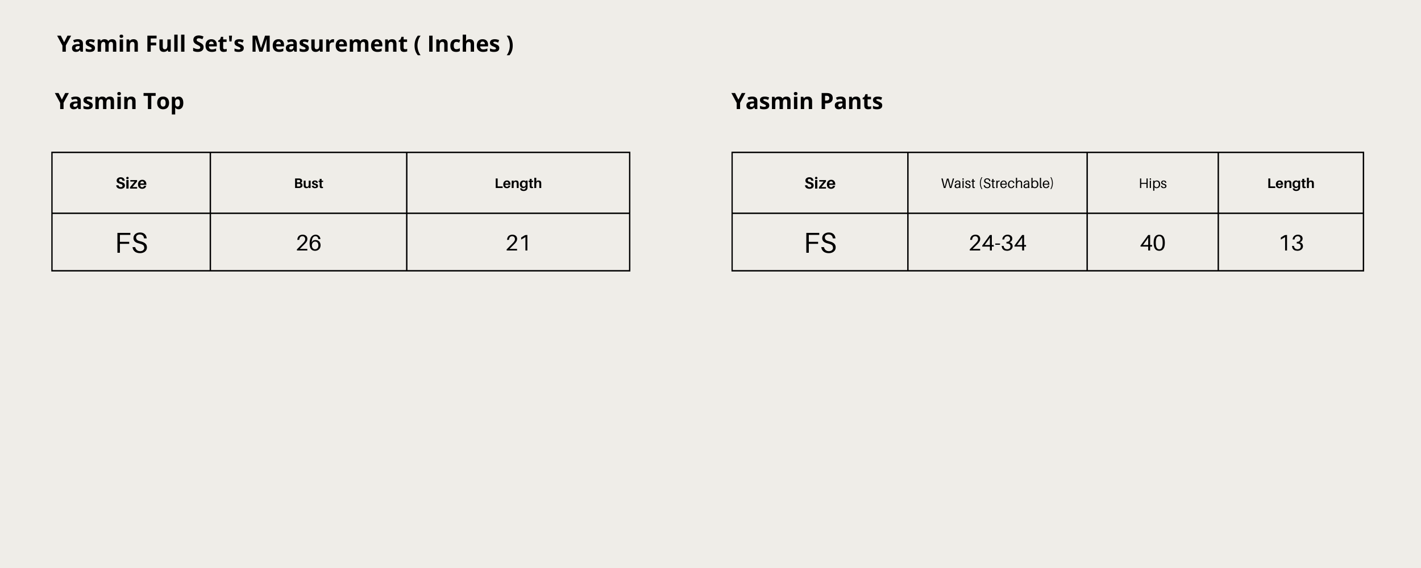The height and width of the screenshot is (568, 1421).
Task: Select the pants length value 13
Action: click(x=1291, y=243)
